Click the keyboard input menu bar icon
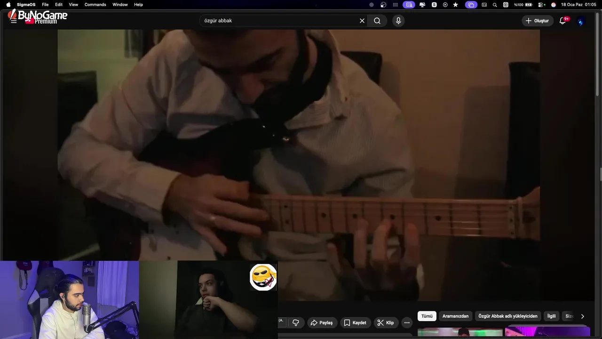This screenshot has height=339, width=602. [x=484, y=4]
